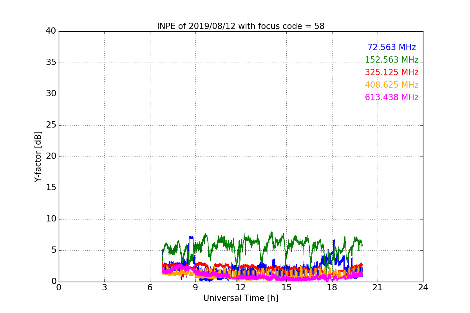
Task: Click the Universal Time [h] axis label
Action: [240, 298]
